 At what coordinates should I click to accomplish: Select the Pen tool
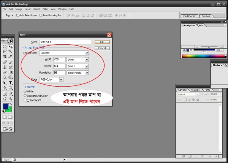pyautogui.click(x=5, y=88)
